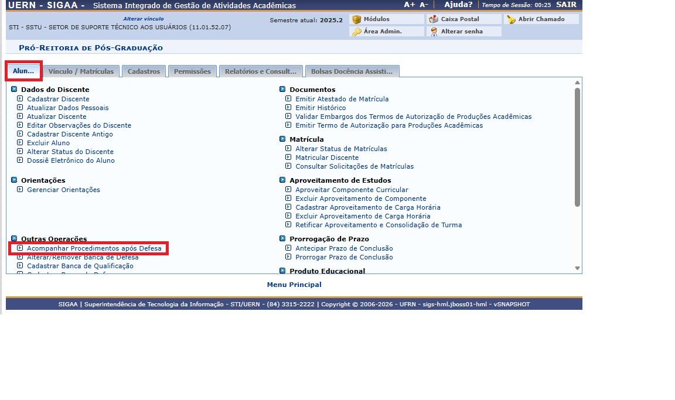Open Gerenciar Orientações link
This screenshot has width=675, height=400.
coord(63,190)
